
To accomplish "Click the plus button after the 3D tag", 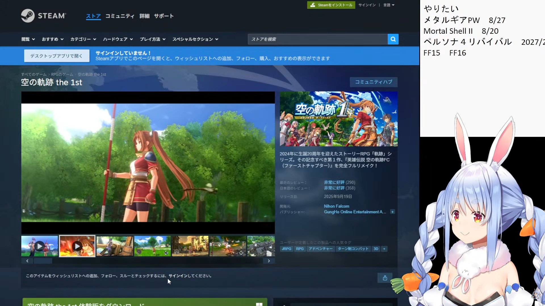I will pyautogui.click(x=384, y=249).
